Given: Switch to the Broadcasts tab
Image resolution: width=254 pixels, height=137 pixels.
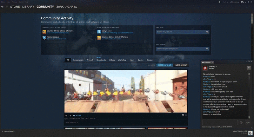Looking at the screenshot, I should [x=101, y=60].
